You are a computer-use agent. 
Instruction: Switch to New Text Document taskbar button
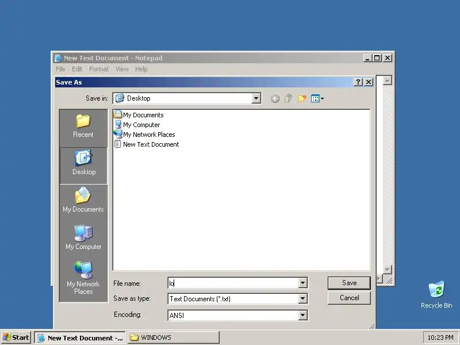point(80,338)
